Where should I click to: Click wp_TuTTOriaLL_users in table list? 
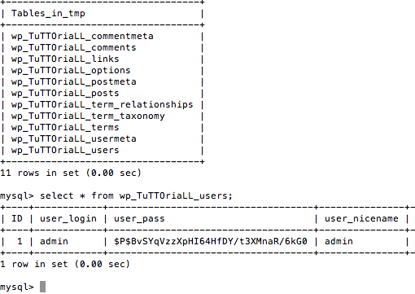coord(65,151)
